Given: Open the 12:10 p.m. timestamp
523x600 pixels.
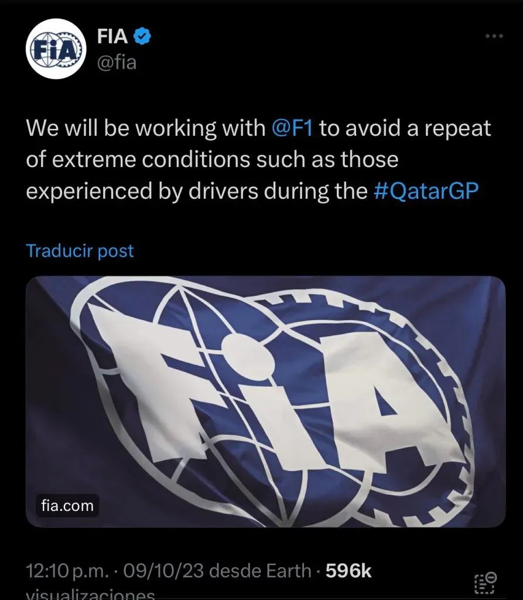Looking at the screenshot, I should pos(67,571).
